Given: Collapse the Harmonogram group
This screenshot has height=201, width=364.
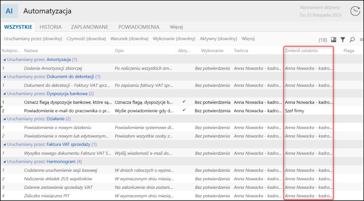Looking at the screenshot, I should coord(4,162).
